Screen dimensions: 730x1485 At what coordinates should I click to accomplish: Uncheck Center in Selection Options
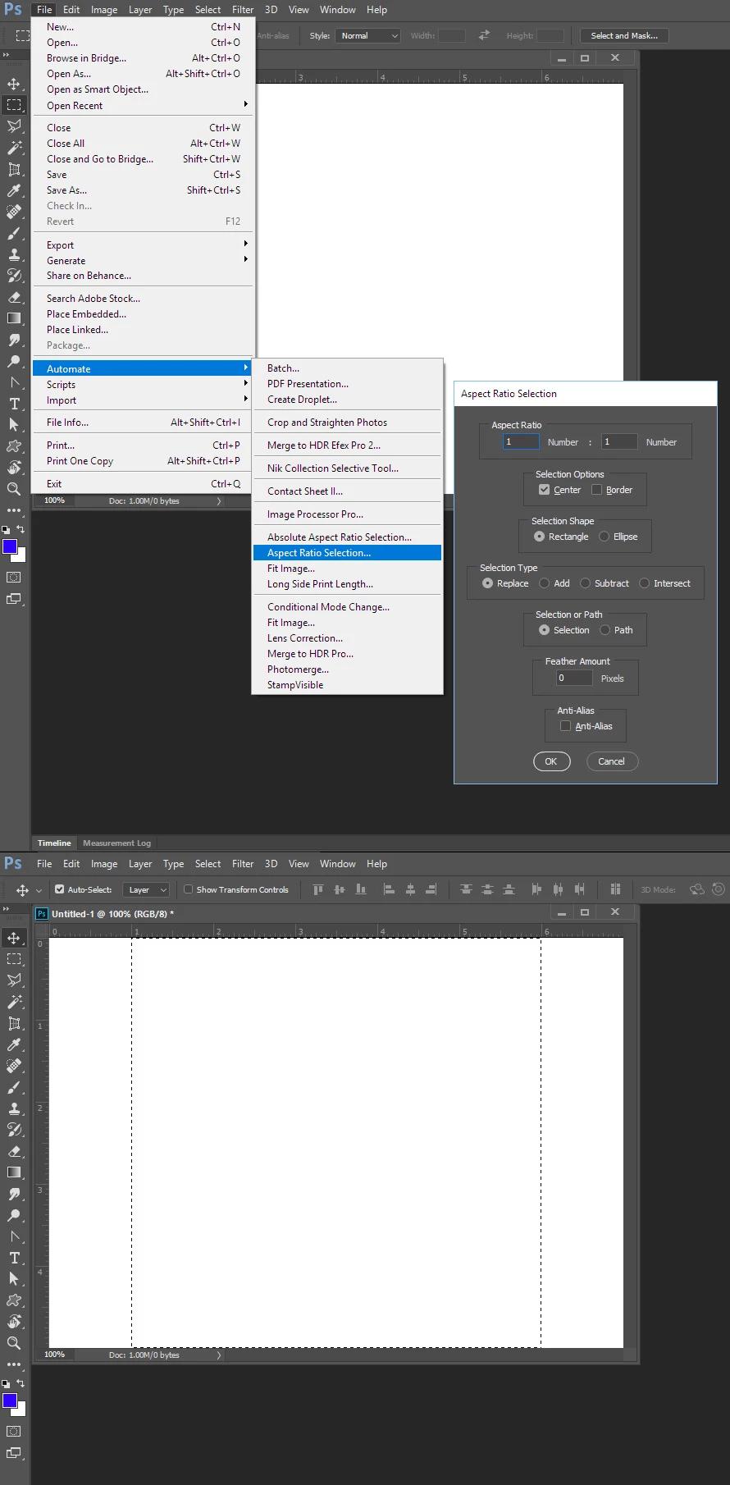point(544,490)
